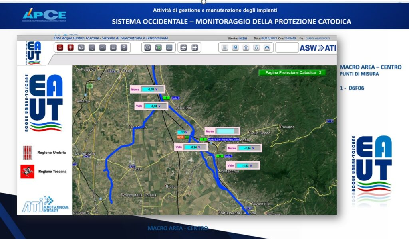Click the Utente: INIZIO header text
The height and width of the screenshot is (239, 409).
(x=237, y=39)
